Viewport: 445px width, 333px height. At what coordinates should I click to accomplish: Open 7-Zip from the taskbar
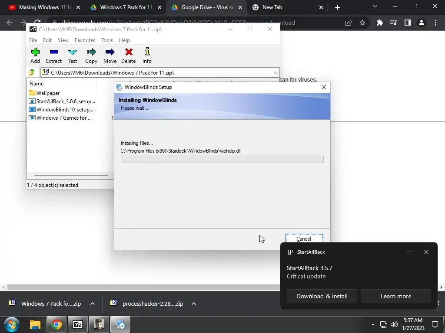(77, 324)
